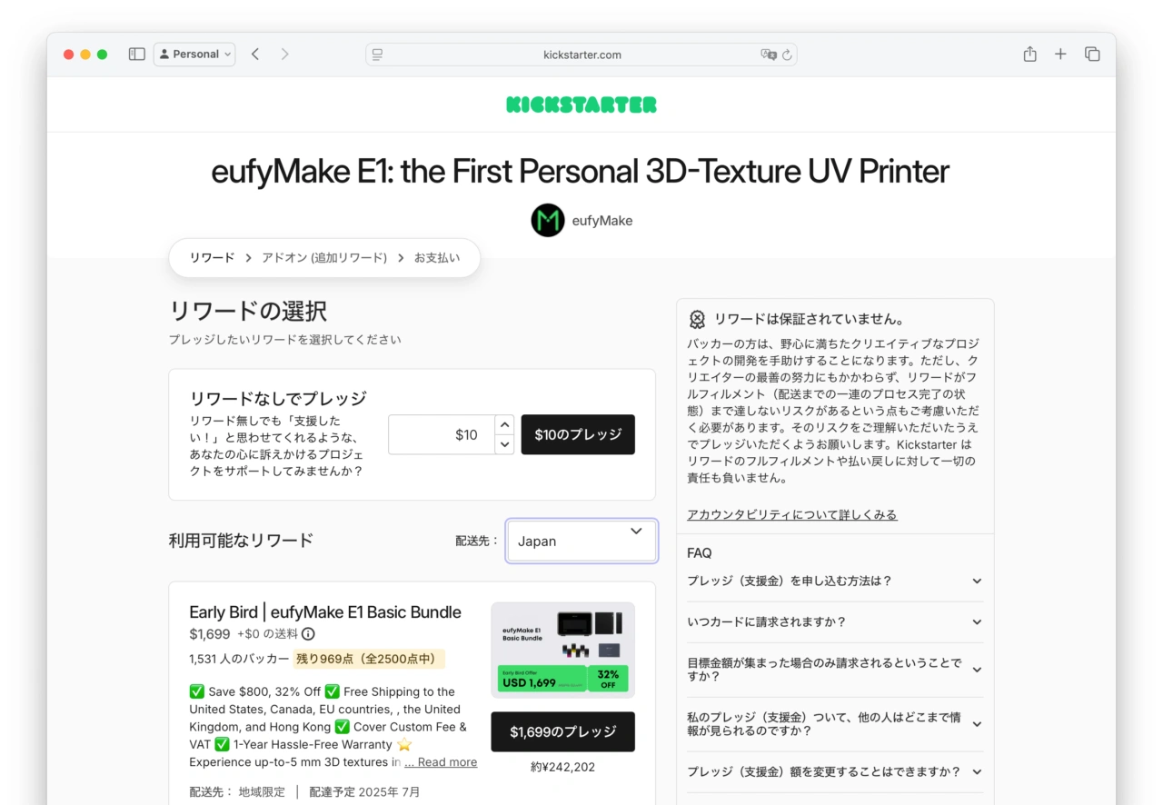Decrease pledge amount with down stepper
This screenshot has width=1163, height=805.
pyautogui.click(x=504, y=444)
